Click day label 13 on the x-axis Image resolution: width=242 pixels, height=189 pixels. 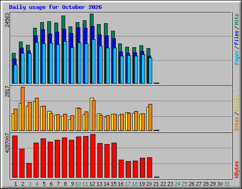point(99,184)
